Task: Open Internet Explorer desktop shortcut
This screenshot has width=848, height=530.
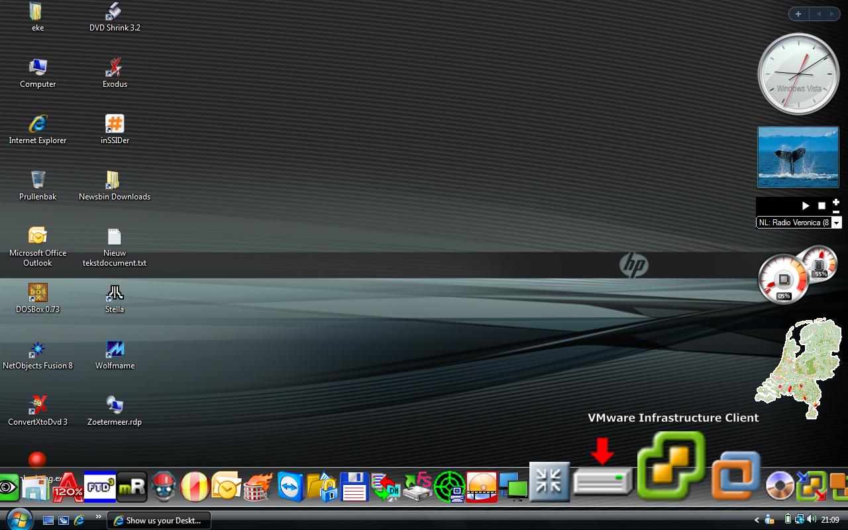Action: (38, 129)
